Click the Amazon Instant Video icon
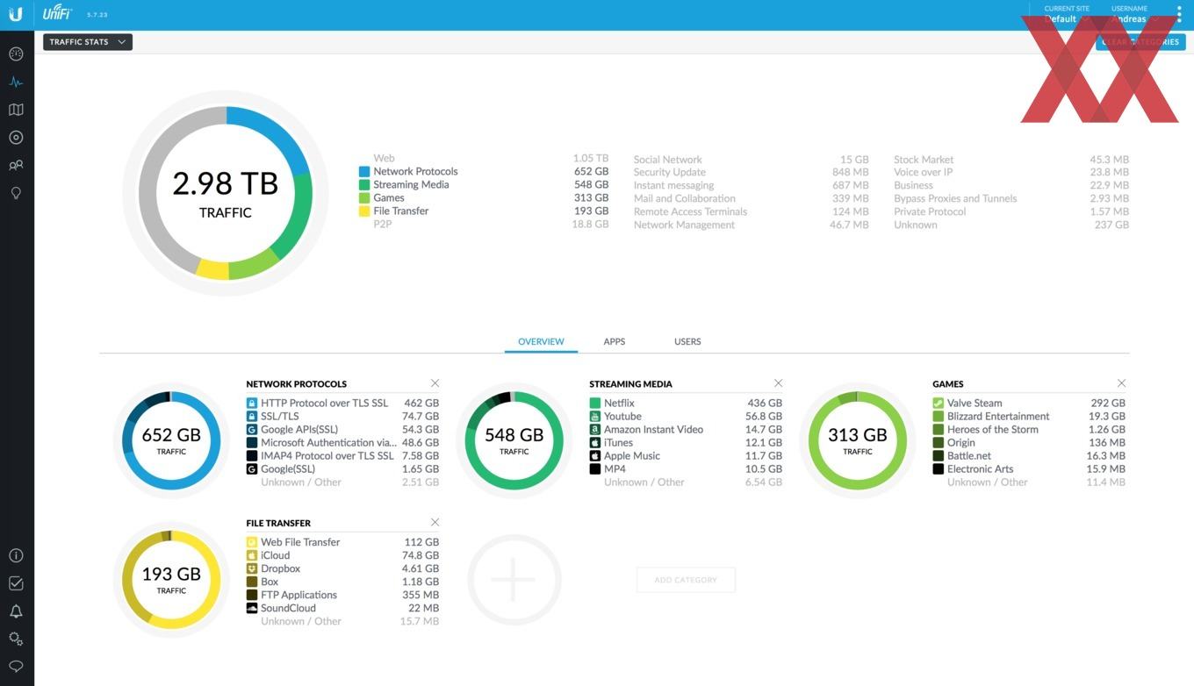This screenshot has height=686, width=1194. pos(595,430)
